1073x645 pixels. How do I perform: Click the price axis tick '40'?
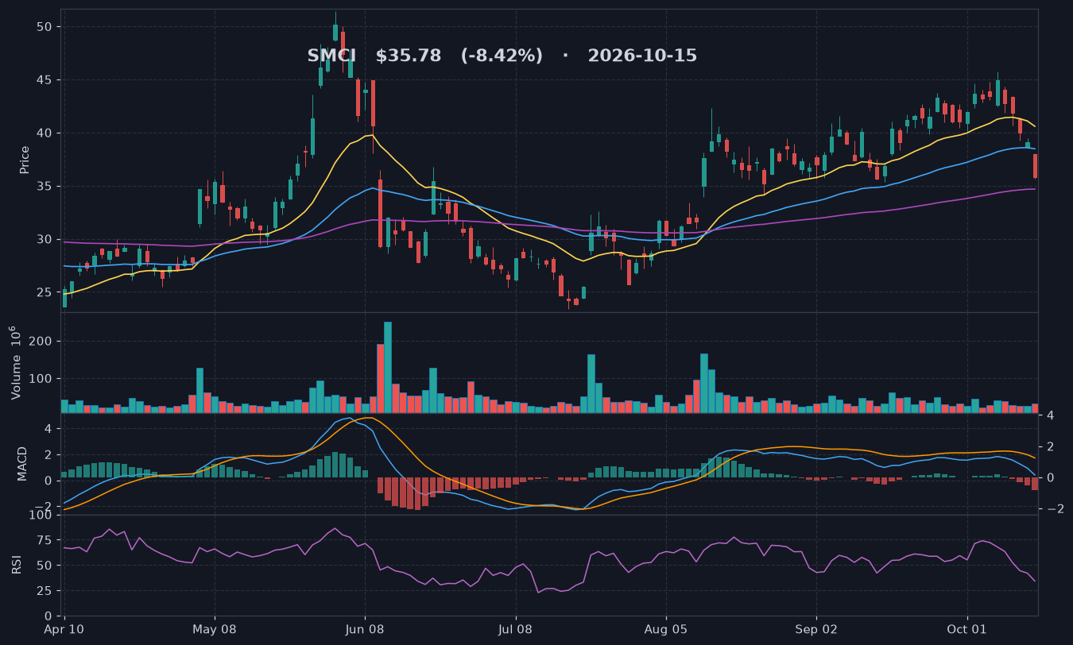44,133
